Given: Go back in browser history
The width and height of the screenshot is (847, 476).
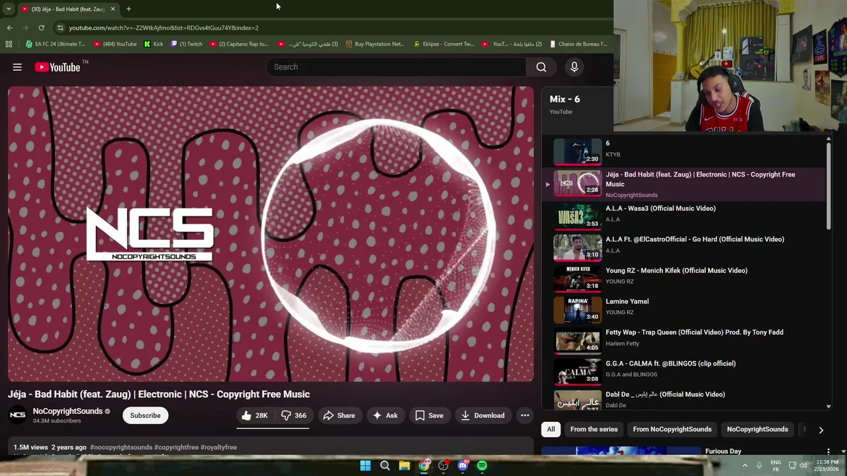Looking at the screenshot, I should [9, 28].
